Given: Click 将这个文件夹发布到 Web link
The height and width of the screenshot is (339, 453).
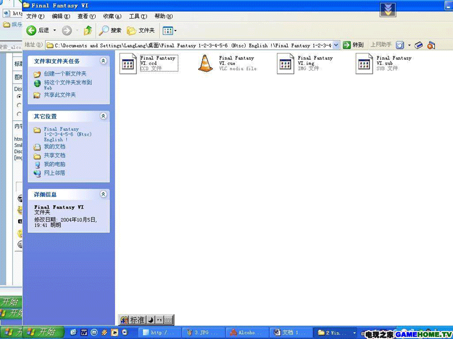Looking at the screenshot, I should [68, 85].
